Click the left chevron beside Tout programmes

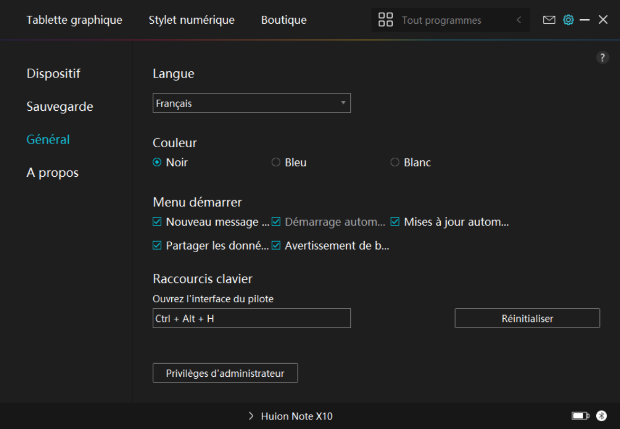tap(519, 20)
